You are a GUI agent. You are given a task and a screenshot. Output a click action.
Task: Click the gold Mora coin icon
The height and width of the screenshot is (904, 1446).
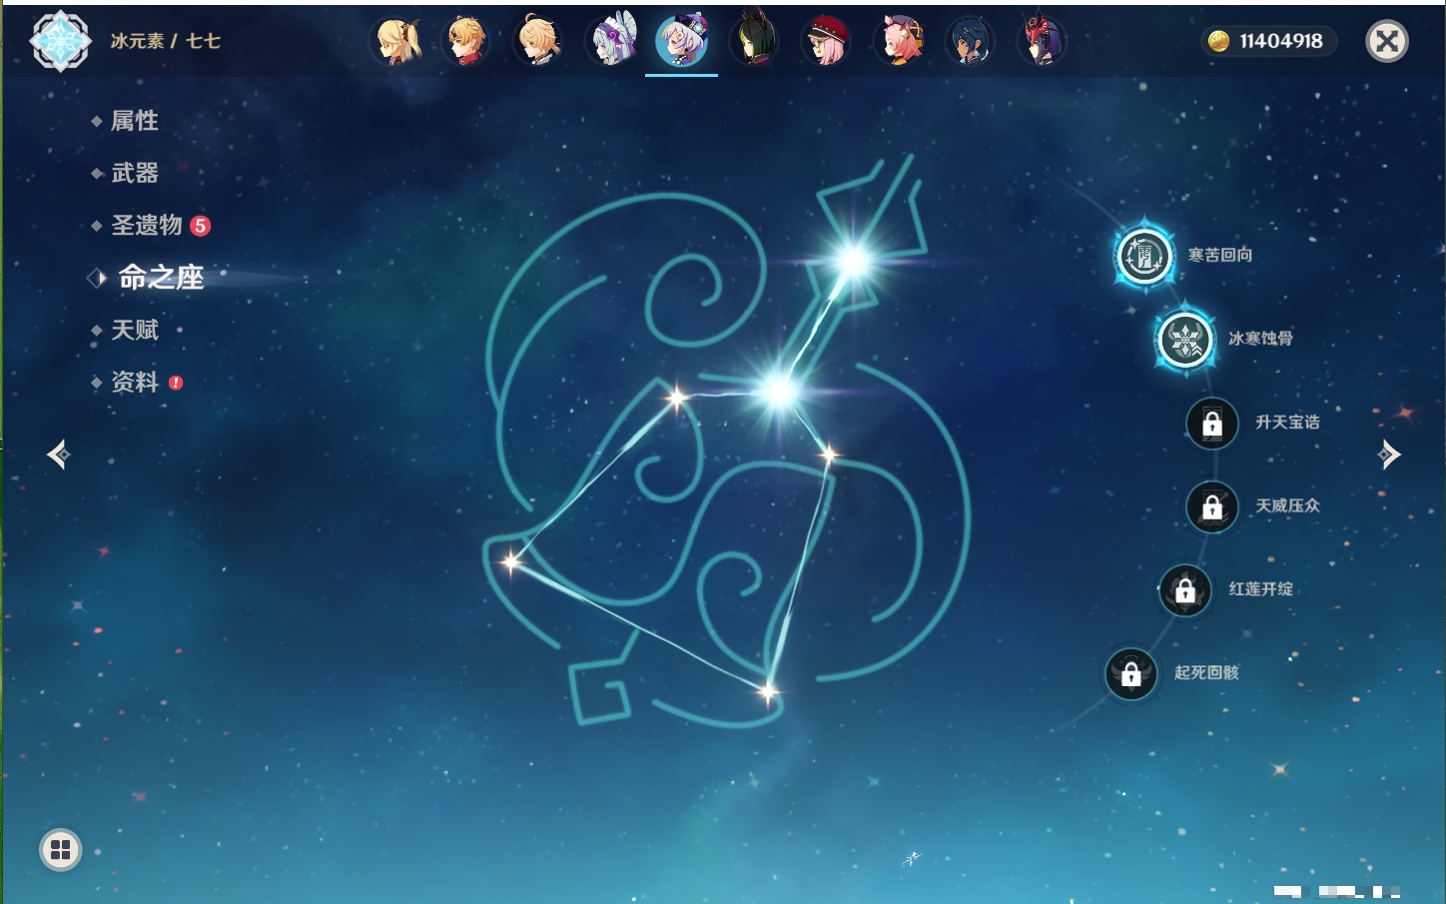tap(1218, 41)
